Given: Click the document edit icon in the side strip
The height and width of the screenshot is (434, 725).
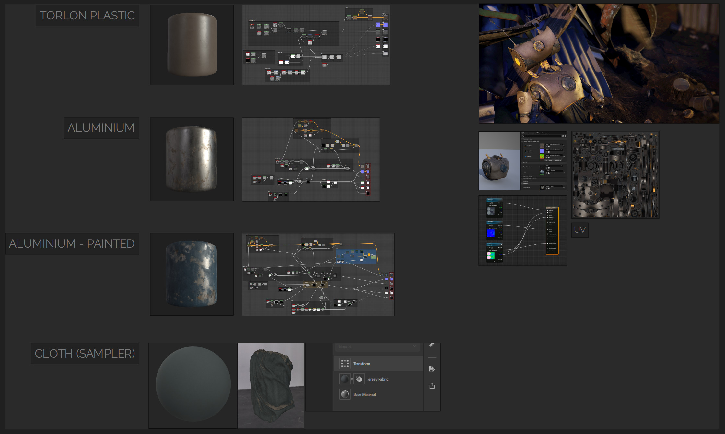Looking at the screenshot, I should (x=432, y=369).
